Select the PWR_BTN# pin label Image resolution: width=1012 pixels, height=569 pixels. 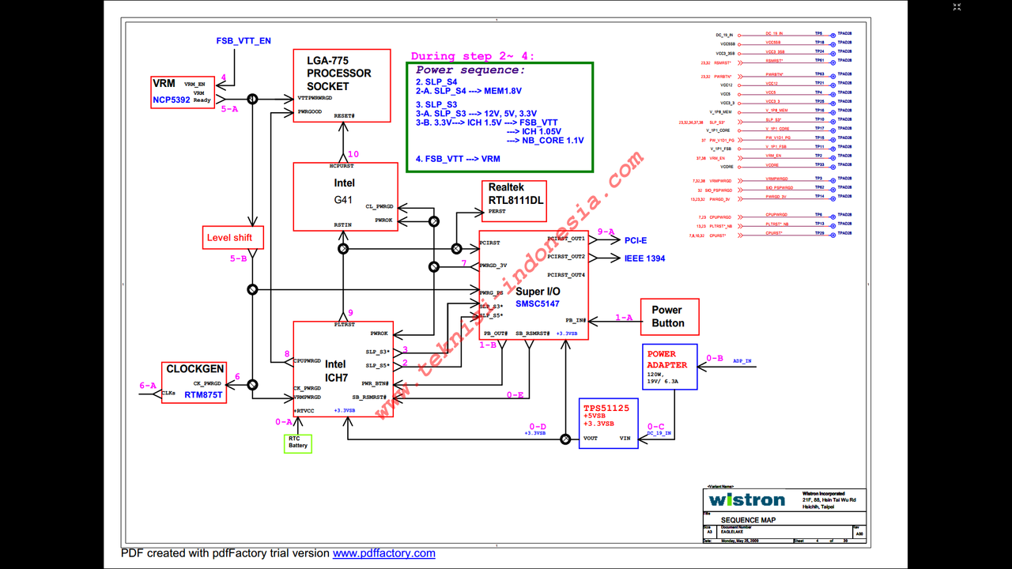coord(375,383)
